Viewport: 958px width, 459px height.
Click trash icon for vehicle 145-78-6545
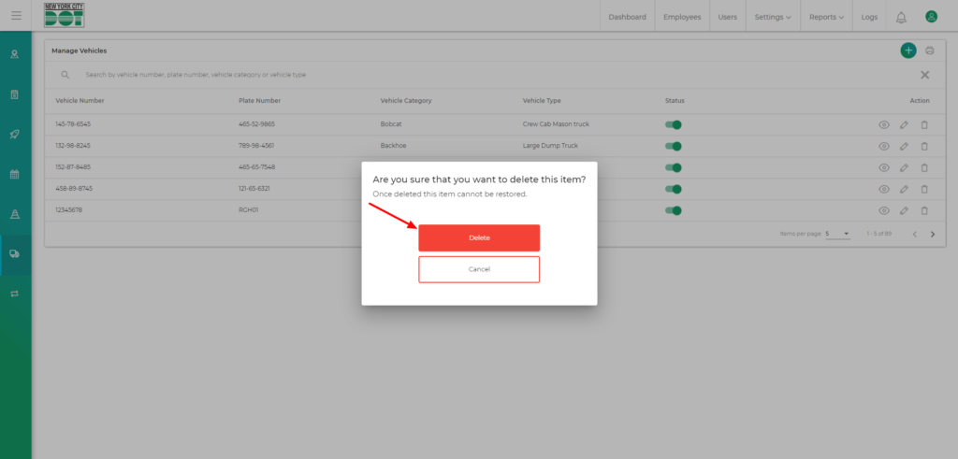coord(924,124)
